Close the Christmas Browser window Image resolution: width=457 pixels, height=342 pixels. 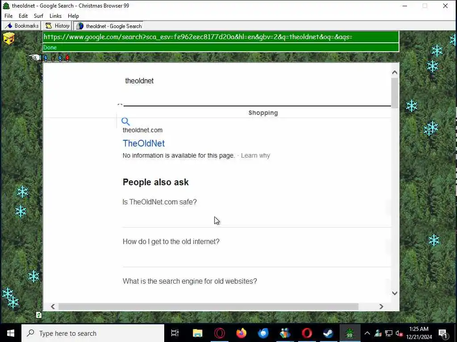point(445,6)
